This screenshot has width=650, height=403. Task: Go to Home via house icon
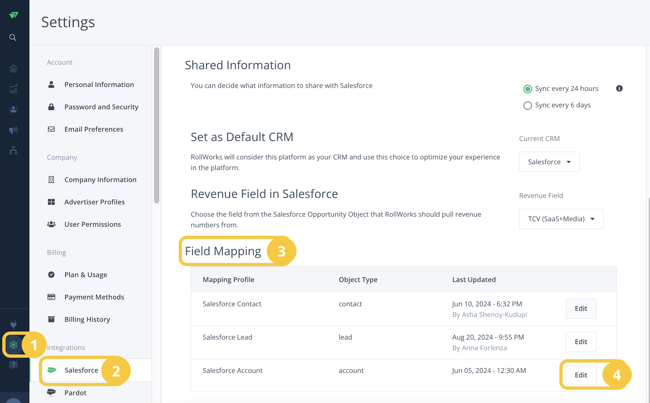(x=13, y=69)
